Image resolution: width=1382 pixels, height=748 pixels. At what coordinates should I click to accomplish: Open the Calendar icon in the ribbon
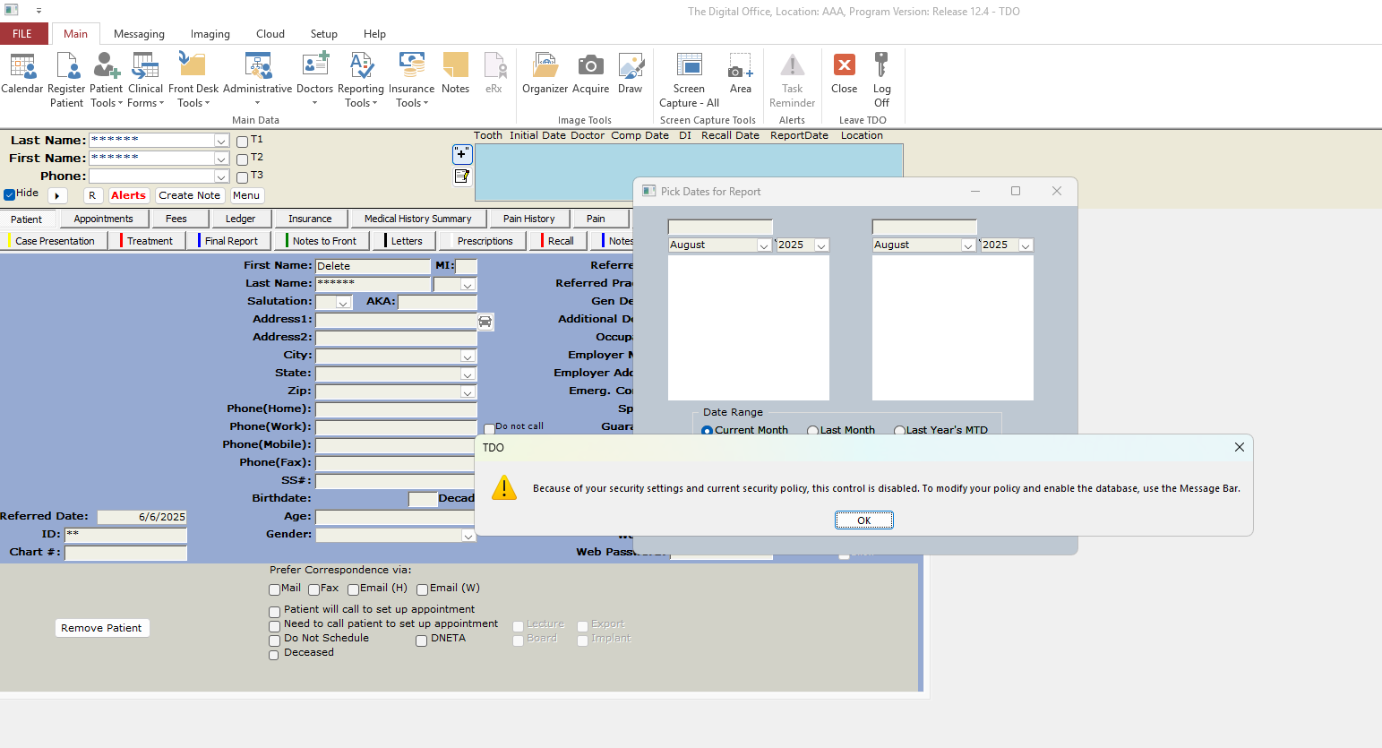[x=22, y=67]
